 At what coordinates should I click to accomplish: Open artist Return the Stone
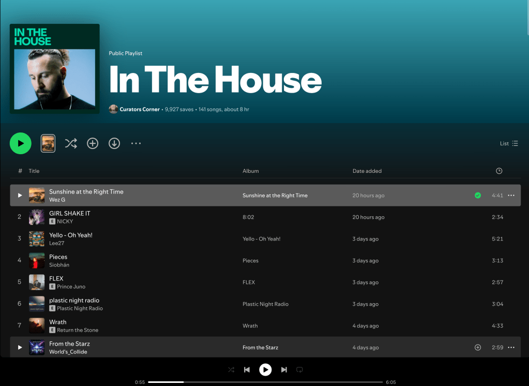(x=78, y=330)
